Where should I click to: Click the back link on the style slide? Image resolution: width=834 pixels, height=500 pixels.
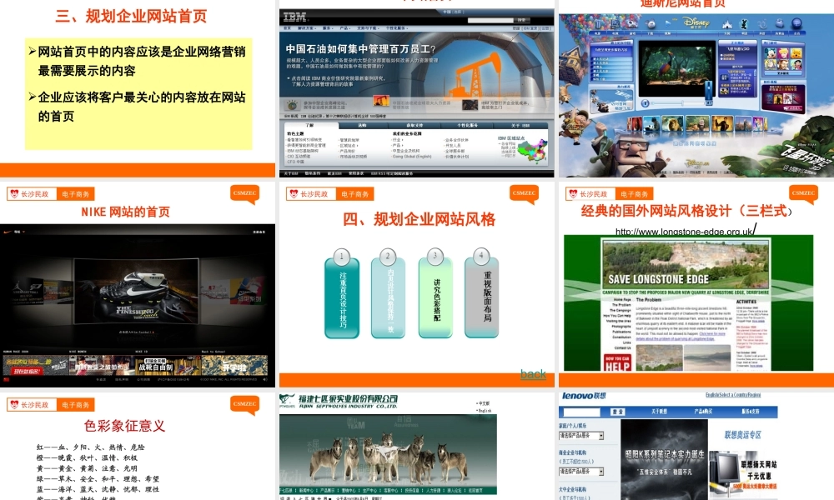533,374
